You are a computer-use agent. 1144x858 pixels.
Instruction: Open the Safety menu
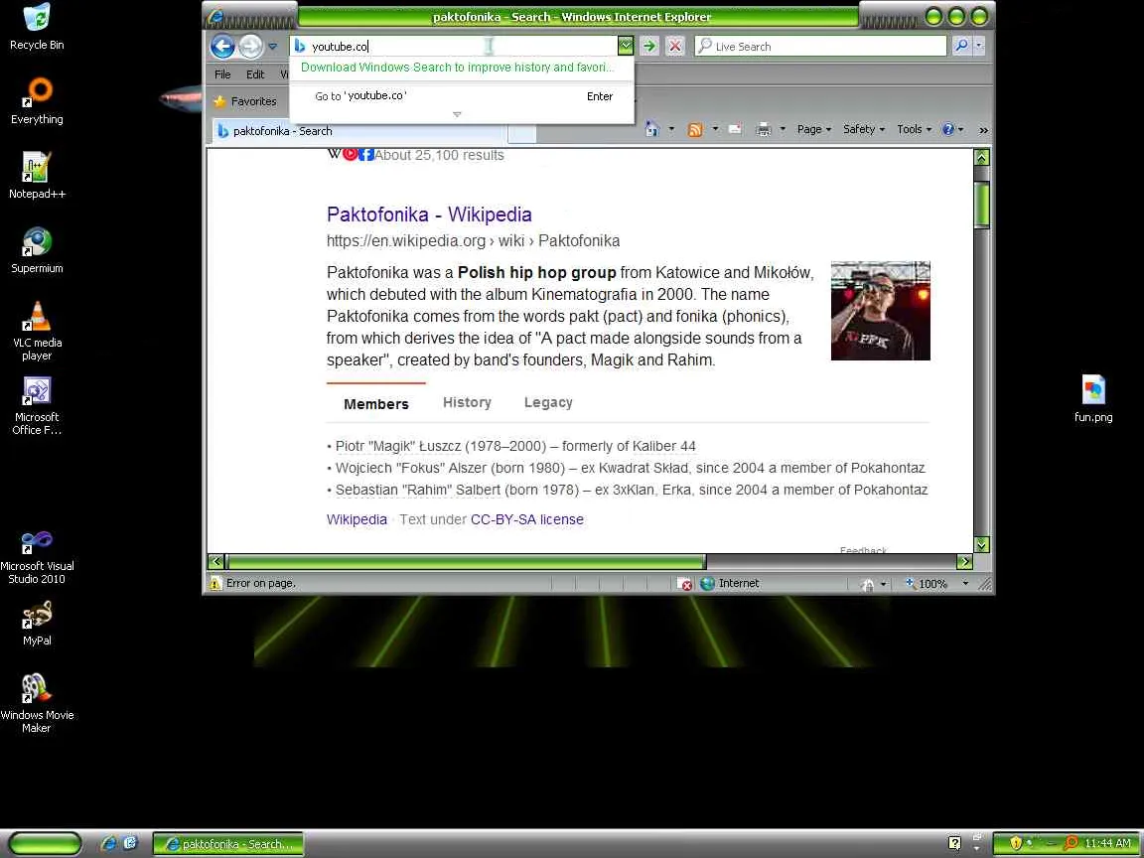[x=864, y=129]
